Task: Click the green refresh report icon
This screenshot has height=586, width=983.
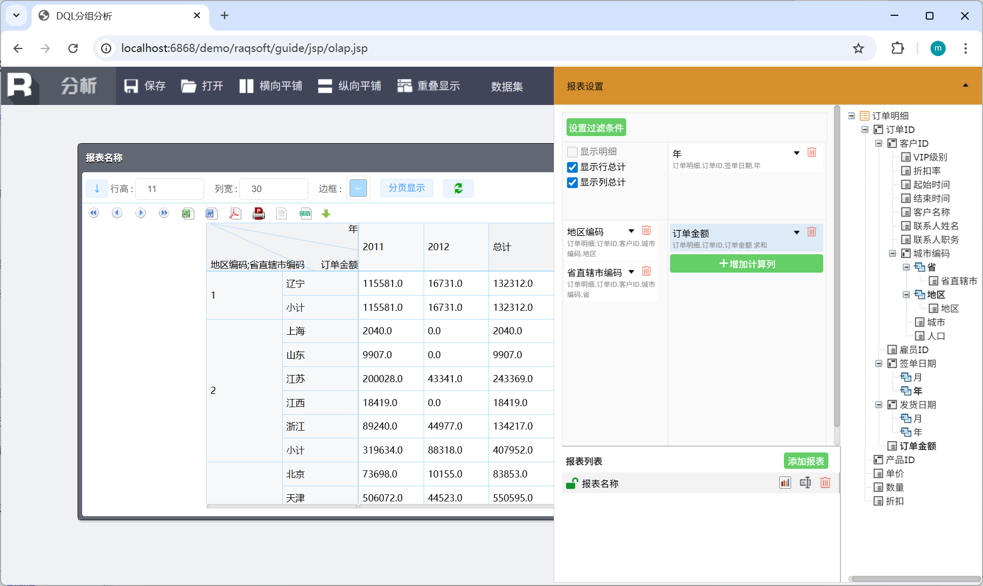Action: (x=458, y=189)
